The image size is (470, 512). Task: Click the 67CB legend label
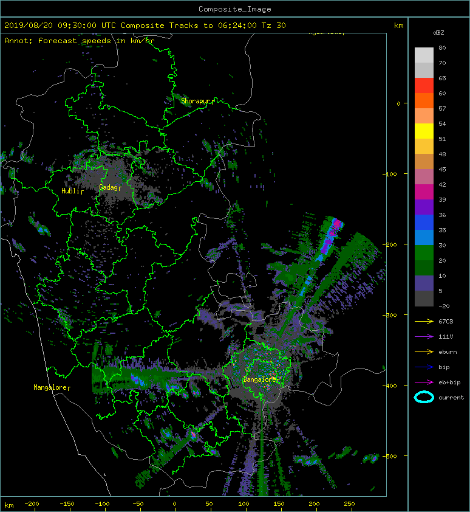(446, 322)
